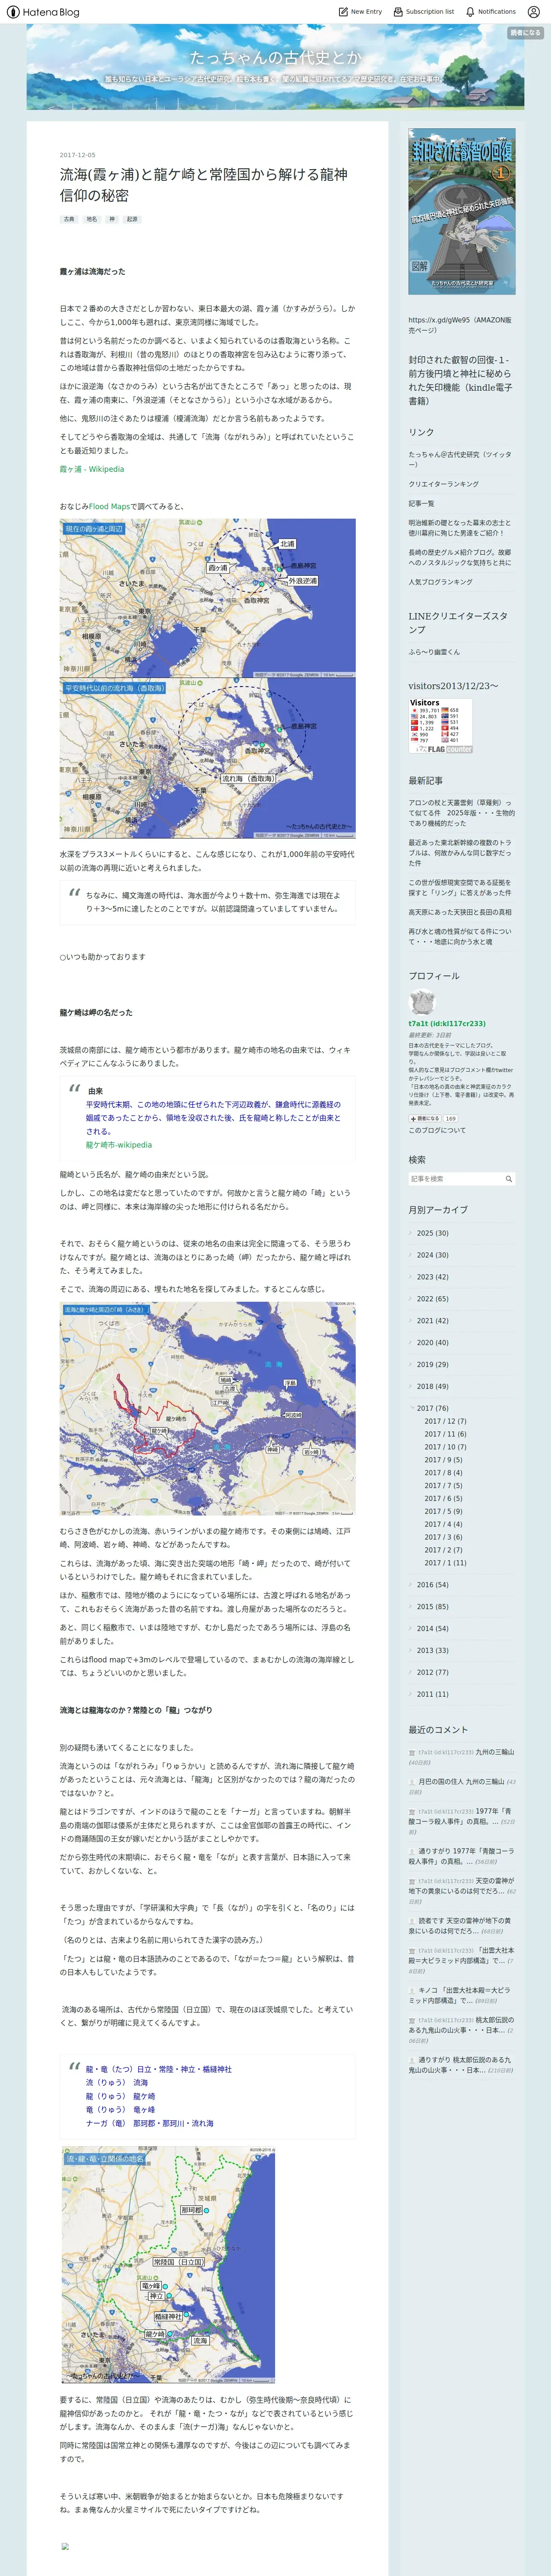Click the profile avatar of t7a1t
Image resolution: width=551 pixels, height=2576 pixels.
coord(422,1002)
